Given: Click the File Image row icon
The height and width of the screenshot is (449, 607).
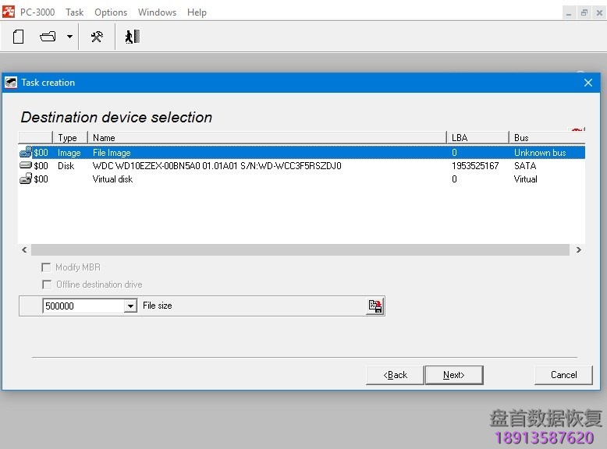Looking at the screenshot, I should coord(26,153).
